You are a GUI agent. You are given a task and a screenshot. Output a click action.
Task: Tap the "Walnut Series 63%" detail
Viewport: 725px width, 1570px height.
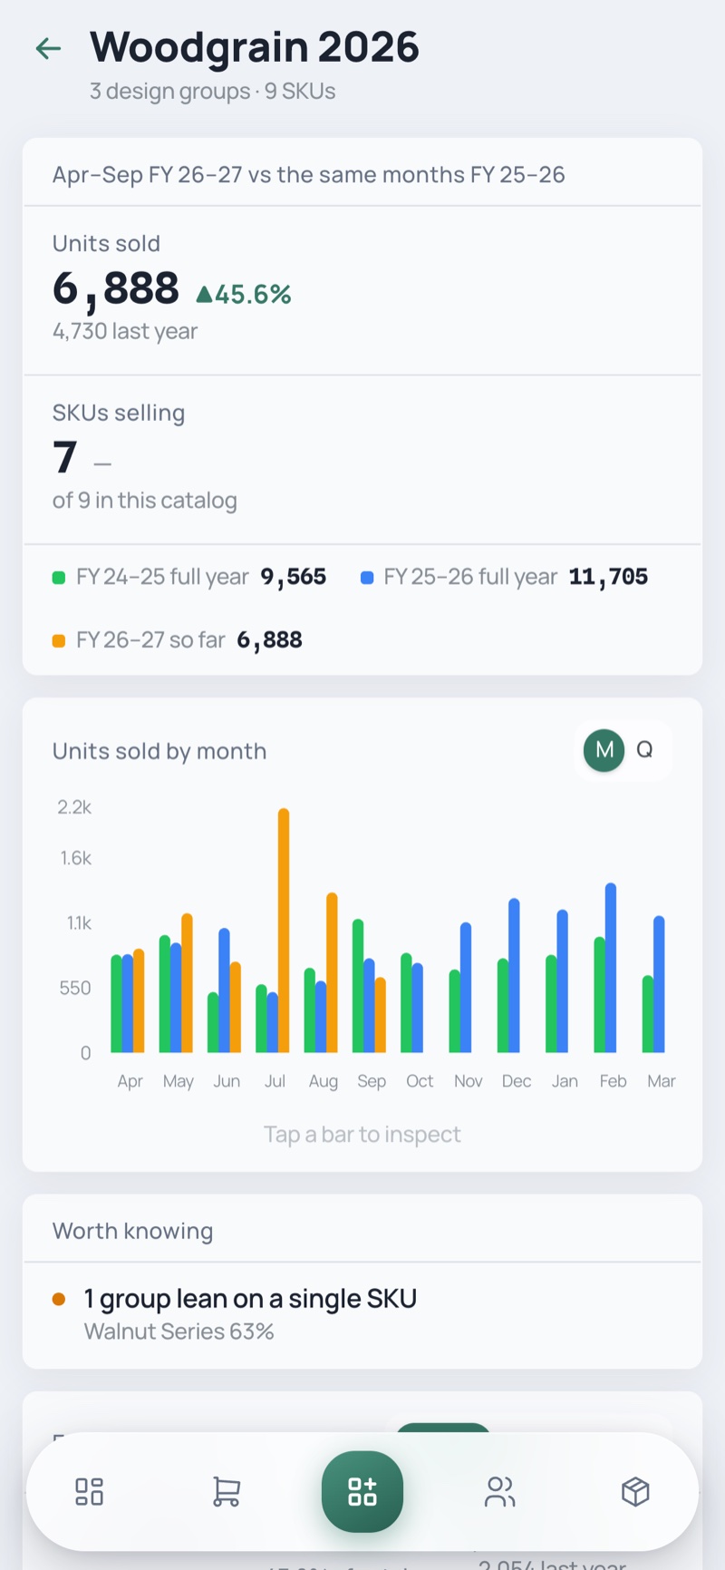(179, 1331)
